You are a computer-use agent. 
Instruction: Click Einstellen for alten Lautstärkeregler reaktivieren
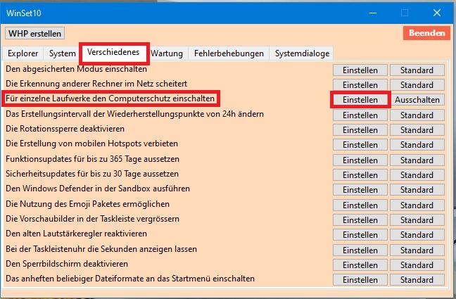point(360,235)
